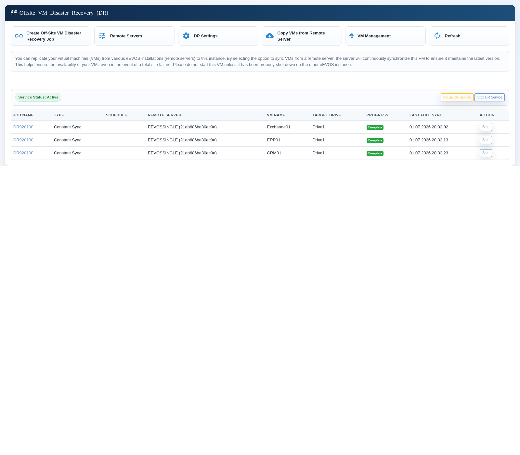520x455 pixels.
Task: Select the CRM01 VM name cell
Action: coord(274,153)
